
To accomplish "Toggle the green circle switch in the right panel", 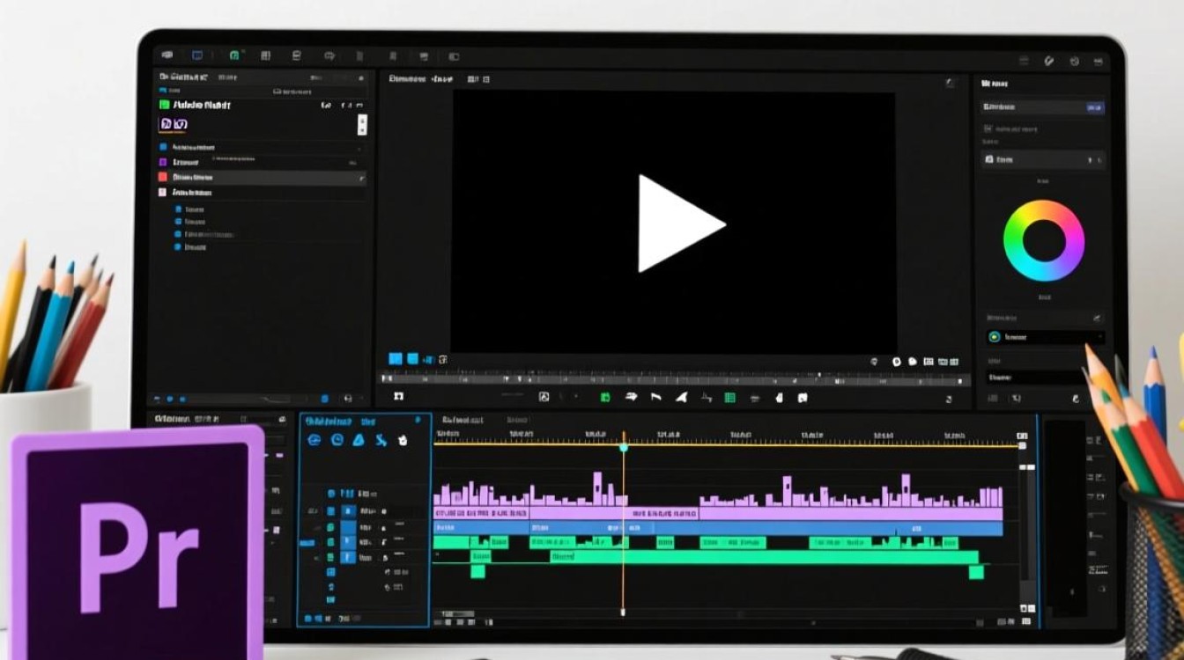I will click(994, 337).
